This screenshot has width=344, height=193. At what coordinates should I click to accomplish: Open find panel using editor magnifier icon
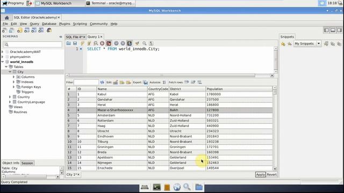145,43
